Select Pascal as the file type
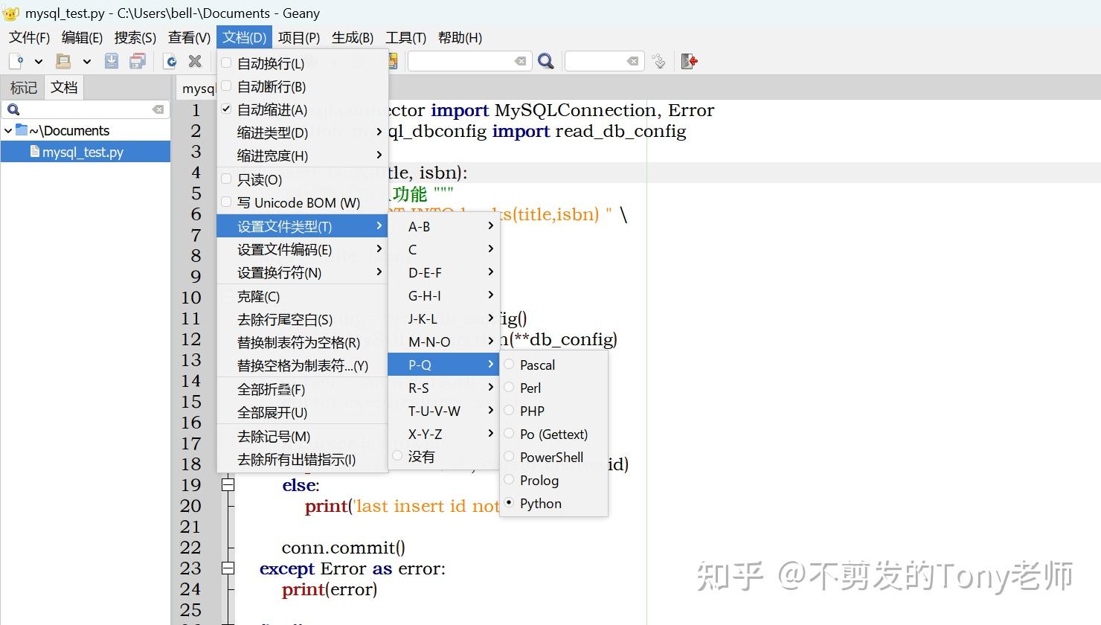This screenshot has width=1101, height=625. coord(553,365)
